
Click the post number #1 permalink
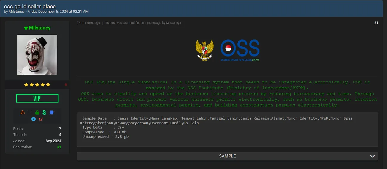(x=376, y=23)
